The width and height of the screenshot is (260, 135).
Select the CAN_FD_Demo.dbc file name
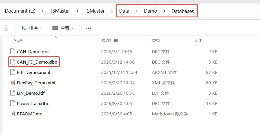[x=37, y=62]
